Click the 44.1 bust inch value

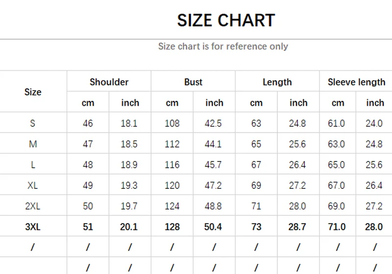[x=213, y=144]
